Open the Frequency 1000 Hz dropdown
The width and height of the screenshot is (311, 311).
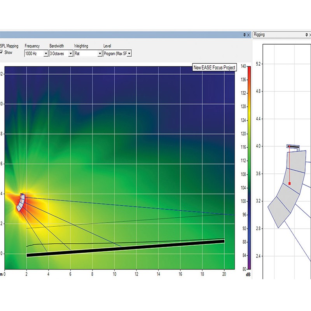tap(36, 53)
